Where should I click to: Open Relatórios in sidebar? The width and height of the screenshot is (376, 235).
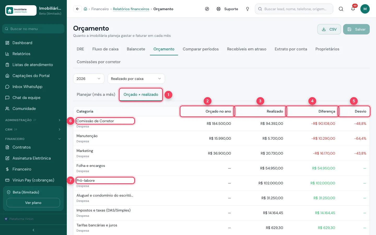tap(33, 54)
